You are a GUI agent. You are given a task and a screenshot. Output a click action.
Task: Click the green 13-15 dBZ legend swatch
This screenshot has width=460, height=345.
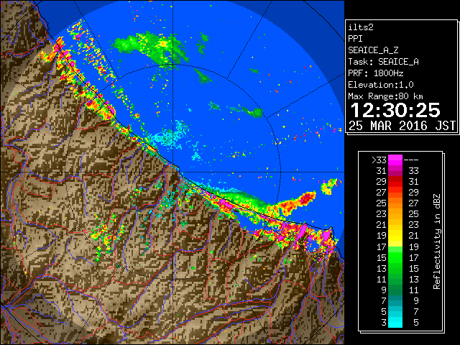pos(395,268)
